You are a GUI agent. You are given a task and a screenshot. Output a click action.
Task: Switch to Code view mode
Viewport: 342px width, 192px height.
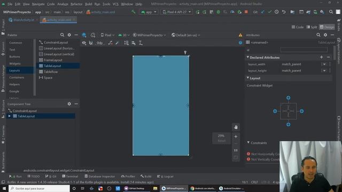coord(298,27)
